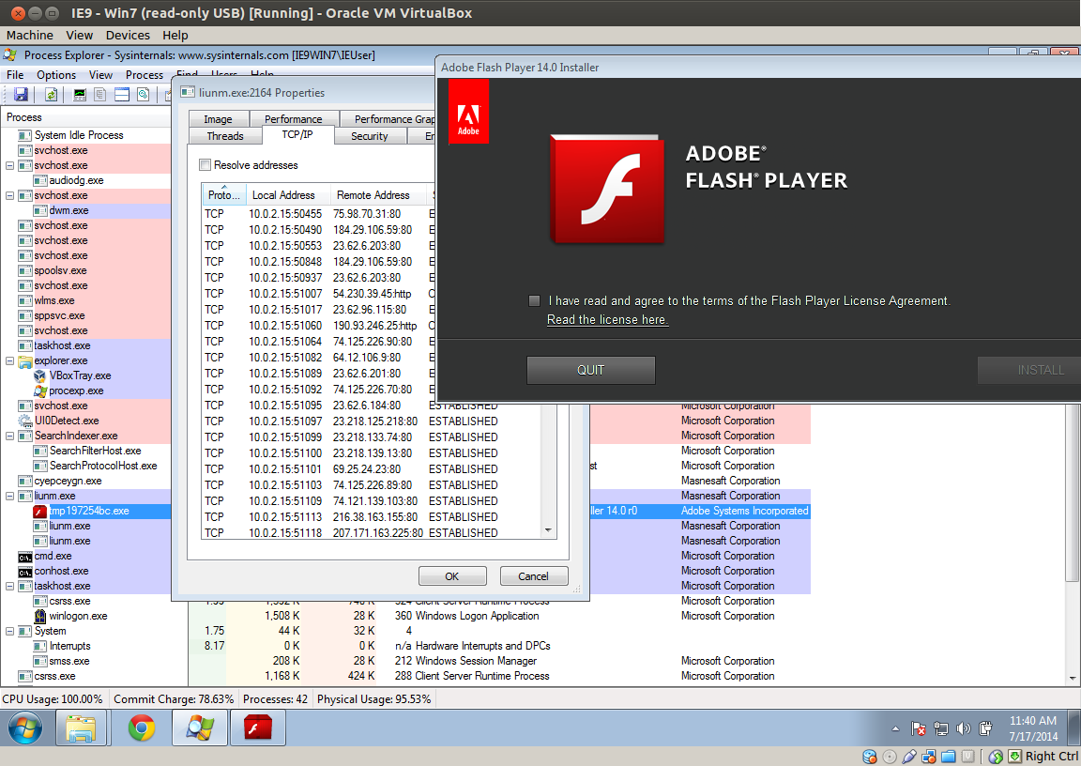The image size is (1081, 766).
Task: Click the Refresh Now toolbar icon
Action: (51, 95)
